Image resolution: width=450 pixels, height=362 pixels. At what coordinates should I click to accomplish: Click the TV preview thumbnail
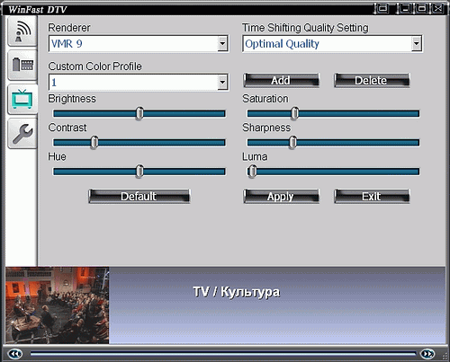pyautogui.click(x=57, y=305)
